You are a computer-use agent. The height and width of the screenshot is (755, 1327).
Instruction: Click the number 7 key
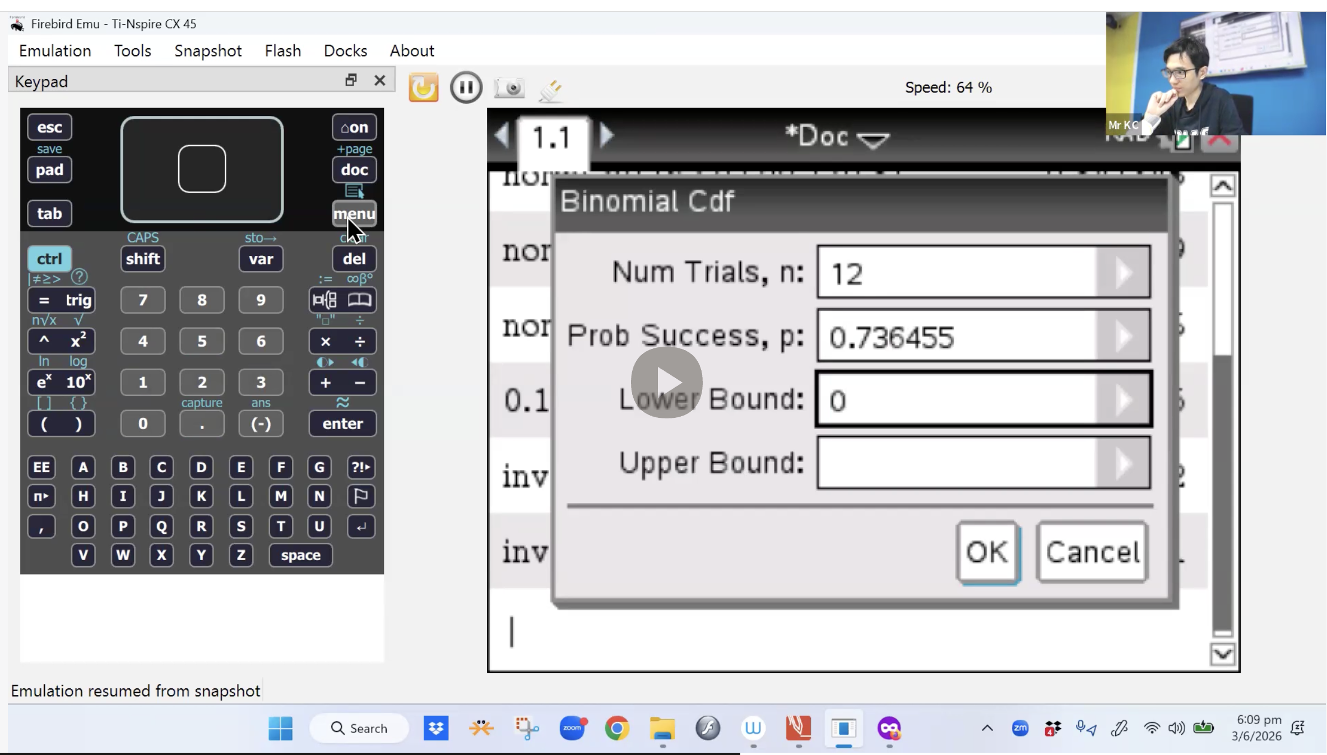pos(143,300)
